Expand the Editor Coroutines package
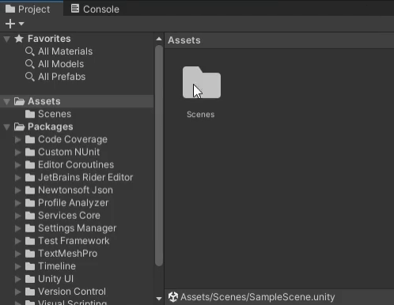The image size is (394, 305). [17, 165]
